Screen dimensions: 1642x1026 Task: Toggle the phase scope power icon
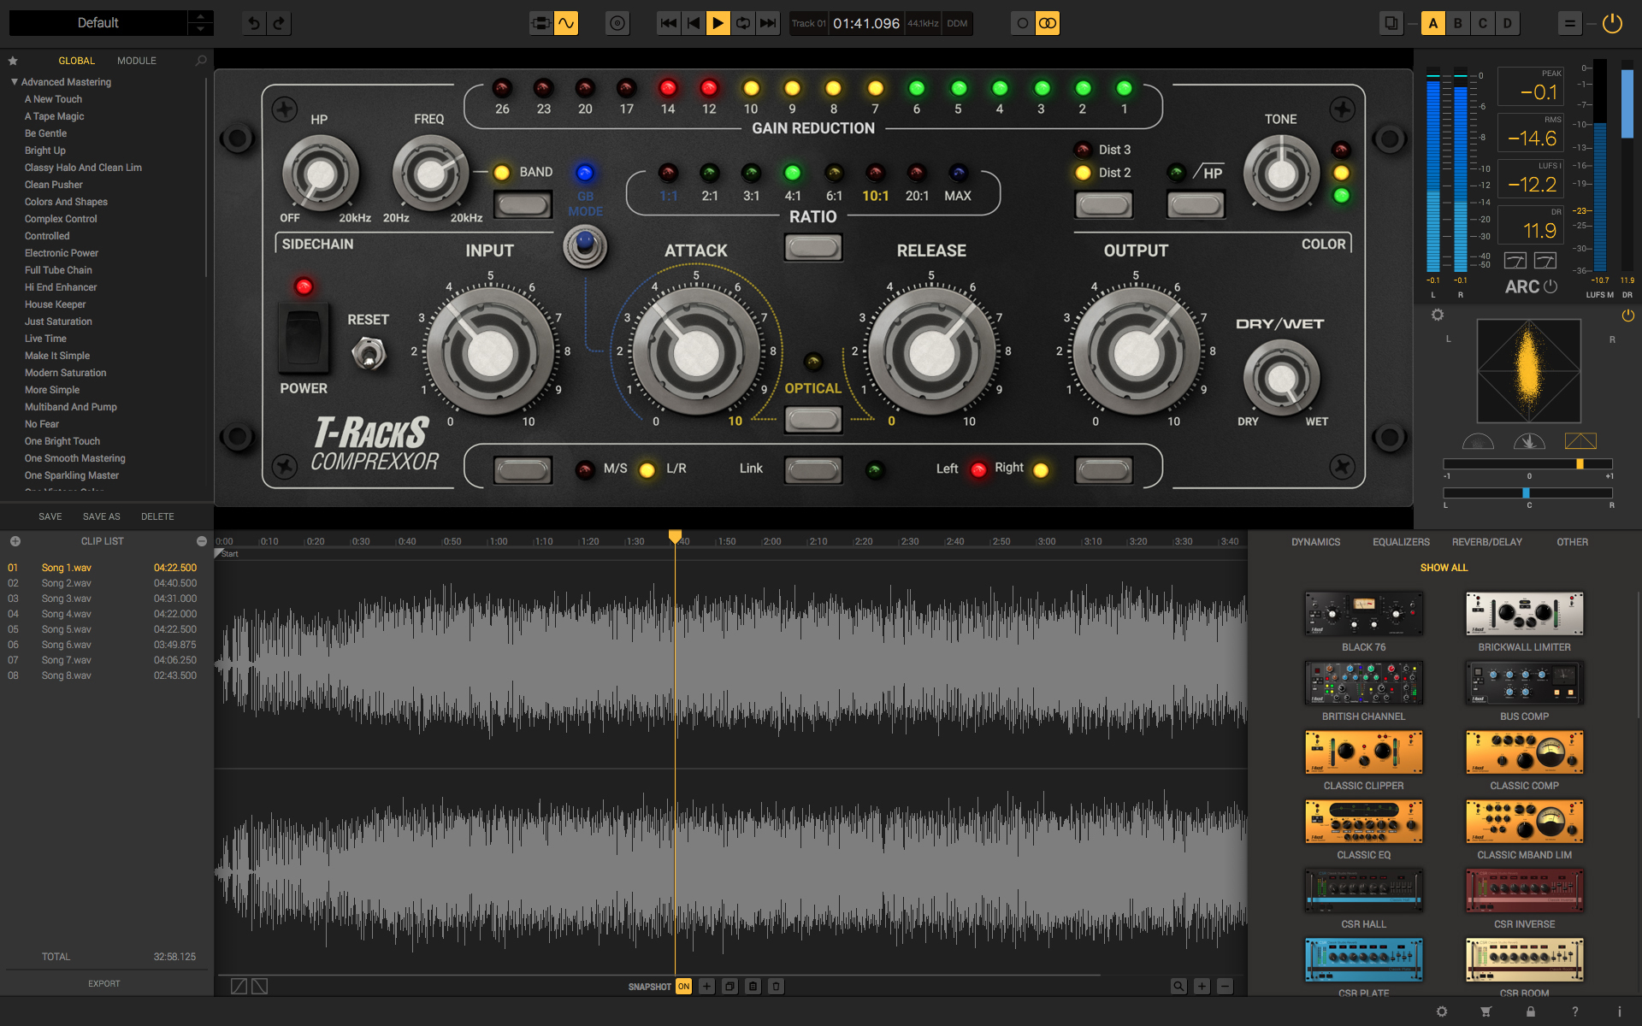[1627, 315]
